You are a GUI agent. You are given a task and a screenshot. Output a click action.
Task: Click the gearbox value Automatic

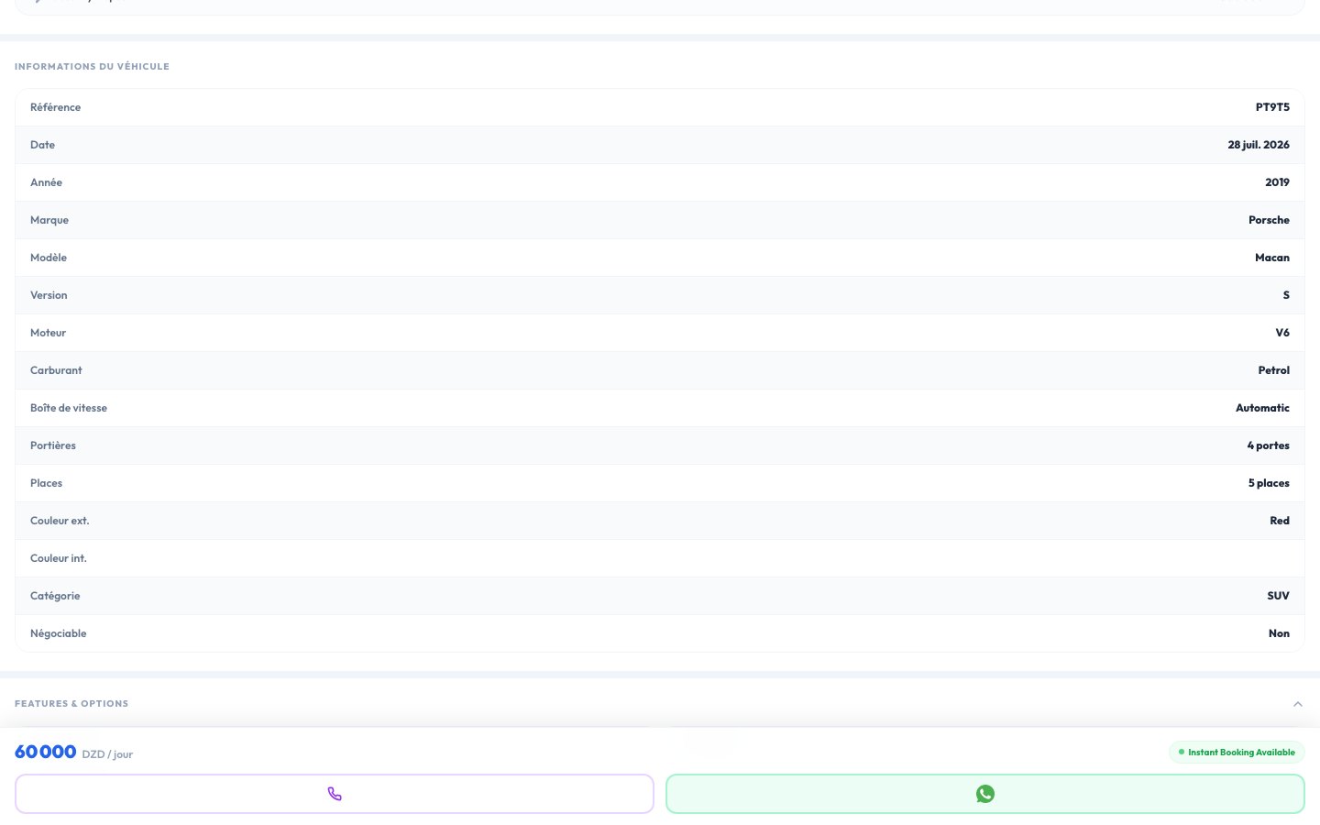click(x=1262, y=408)
